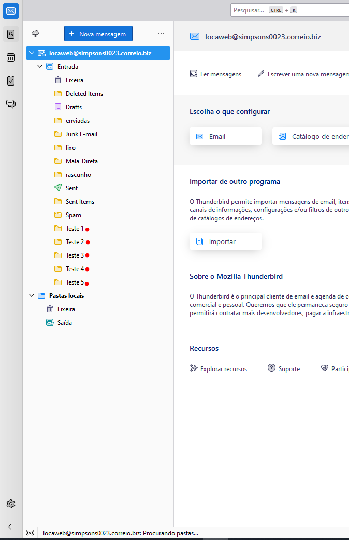The width and height of the screenshot is (349, 540).
Task: Click the Saída outbox icon
Action: pyautogui.click(x=50, y=323)
